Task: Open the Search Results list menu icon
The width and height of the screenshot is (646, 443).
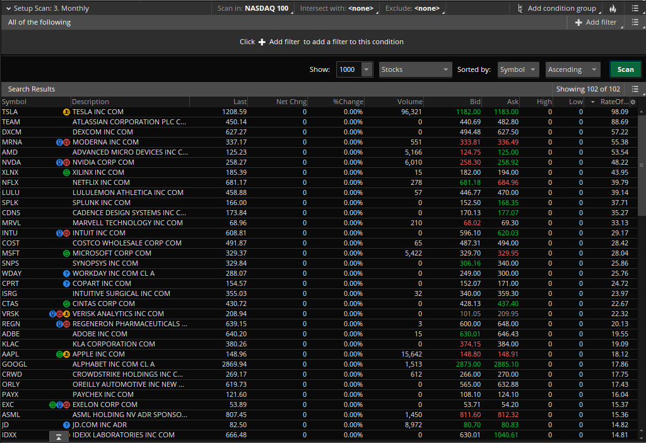Action: 635,89
